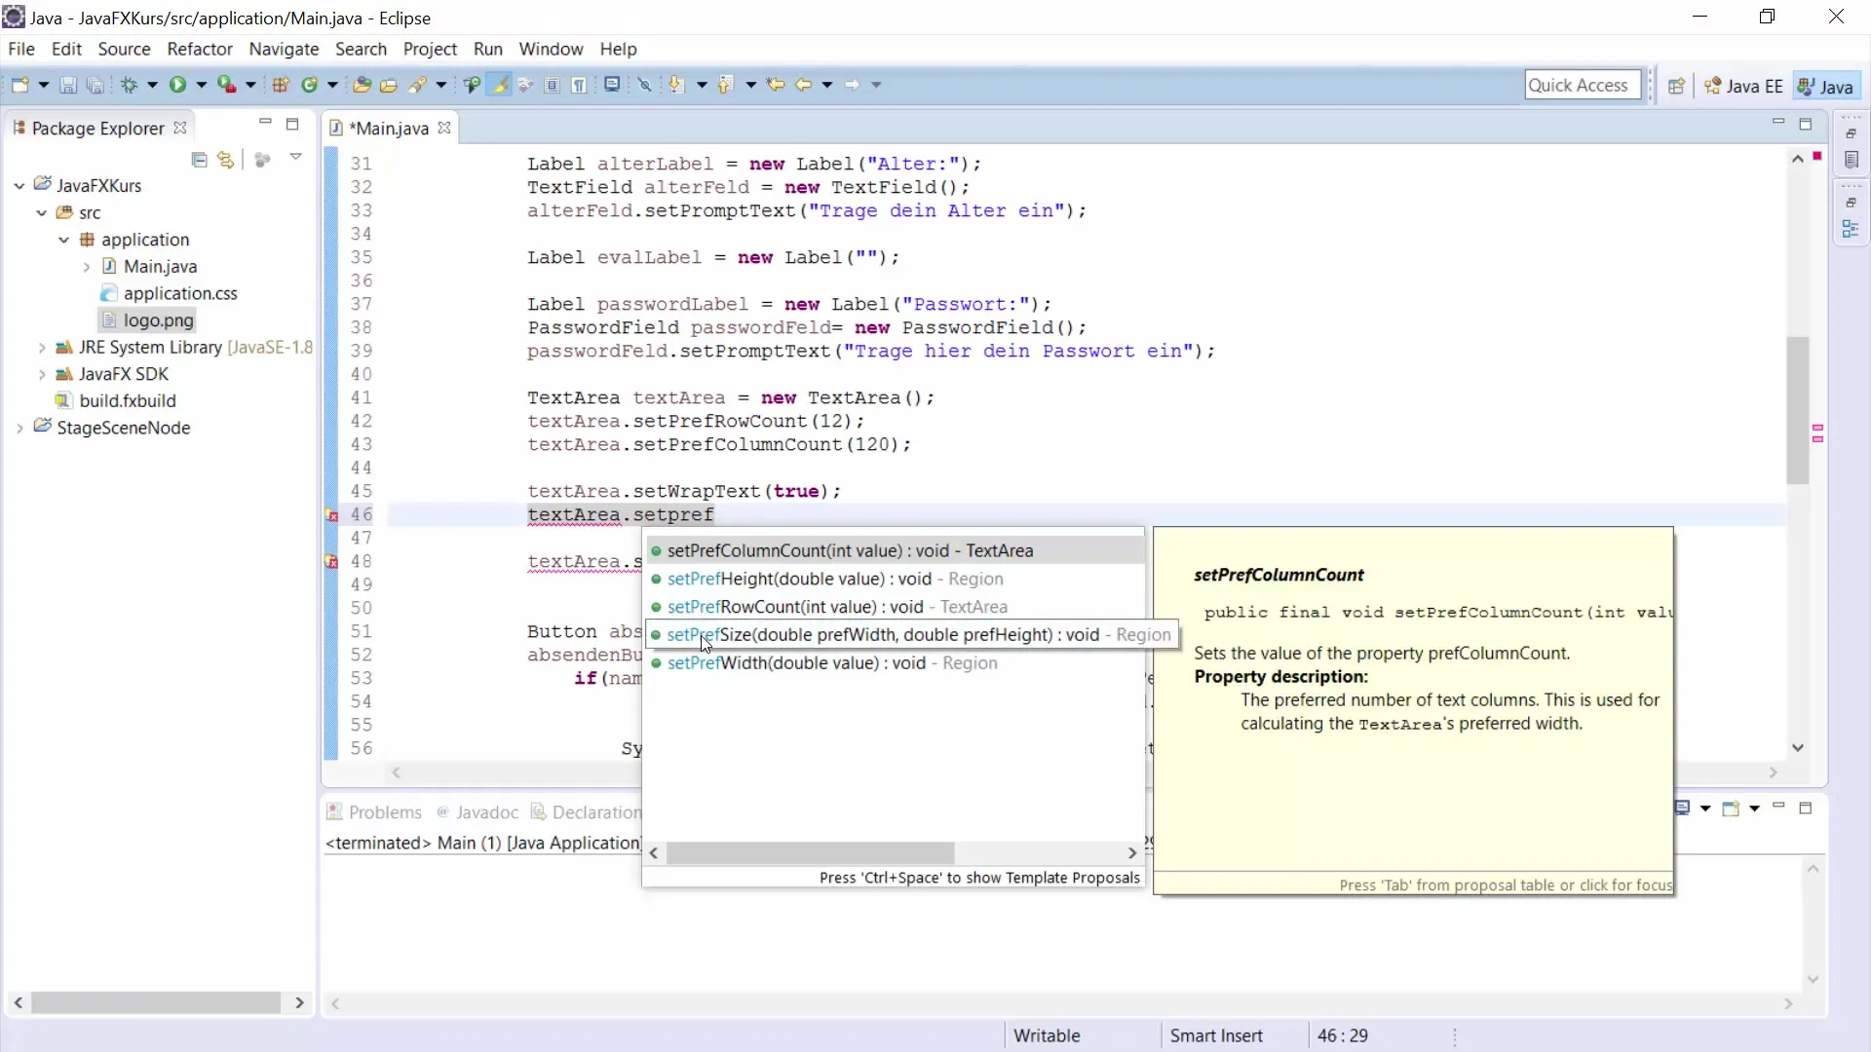Collapse the application package node
Screen dimensions: 1871x1052
pyautogui.click(x=63, y=240)
